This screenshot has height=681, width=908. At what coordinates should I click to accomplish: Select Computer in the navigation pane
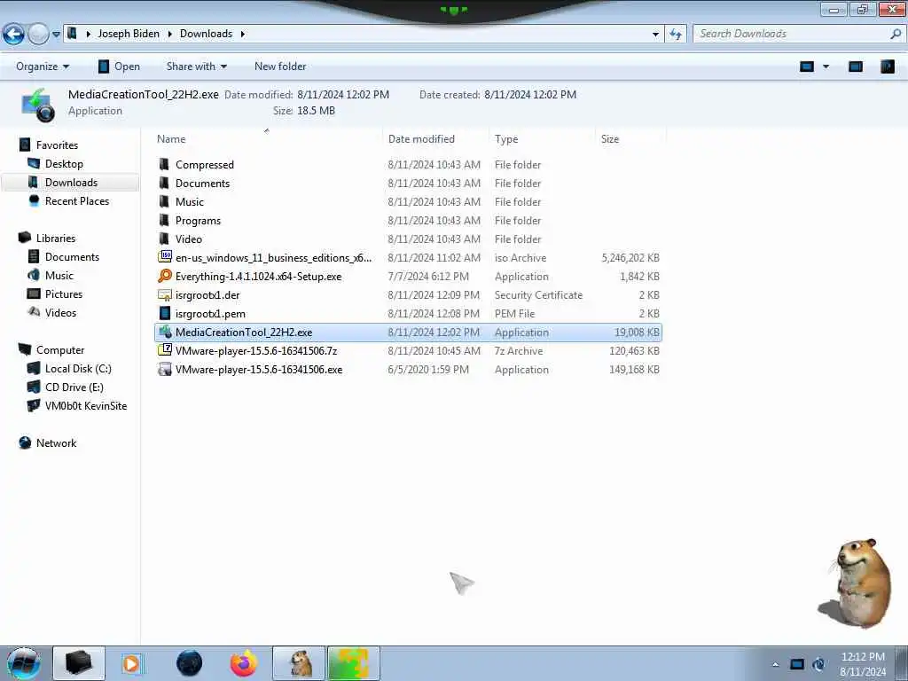click(60, 349)
